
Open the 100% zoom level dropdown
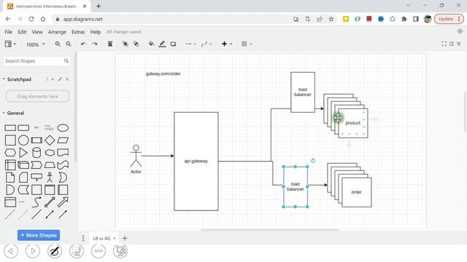point(35,44)
